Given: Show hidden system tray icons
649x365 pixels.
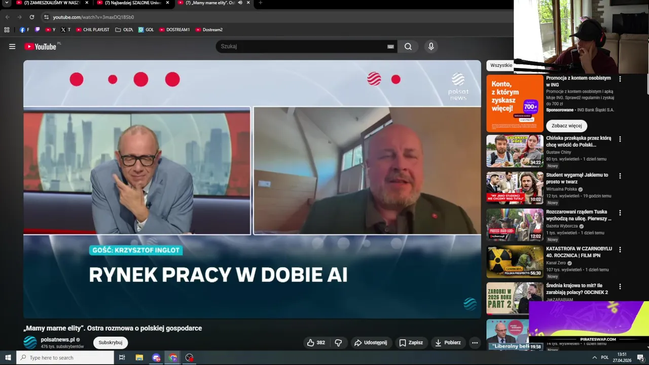Looking at the screenshot, I should [x=594, y=358].
